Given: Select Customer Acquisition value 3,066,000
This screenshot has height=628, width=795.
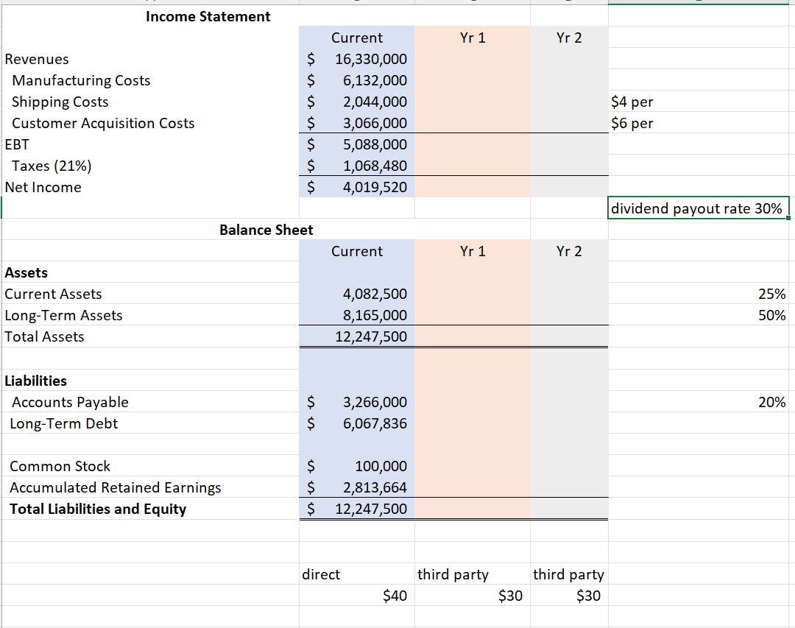Looking at the screenshot, I should pos(357,123).
